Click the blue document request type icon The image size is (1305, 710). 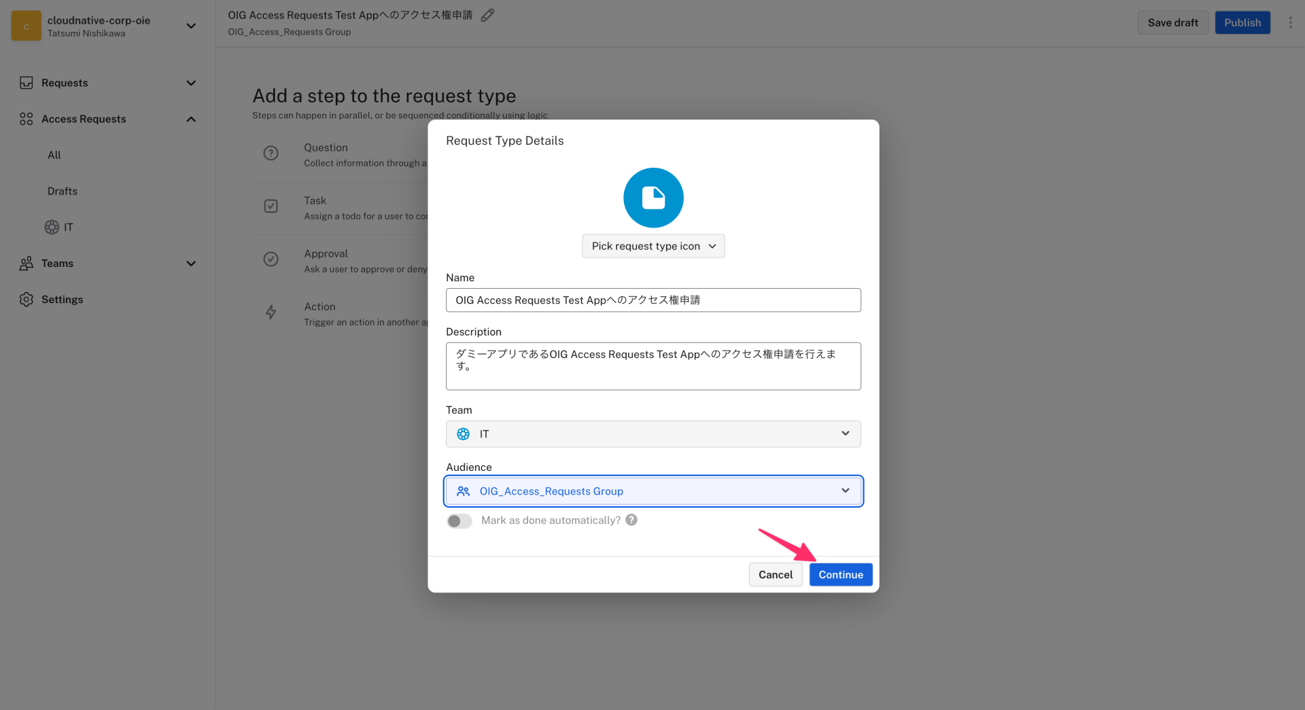652,198
